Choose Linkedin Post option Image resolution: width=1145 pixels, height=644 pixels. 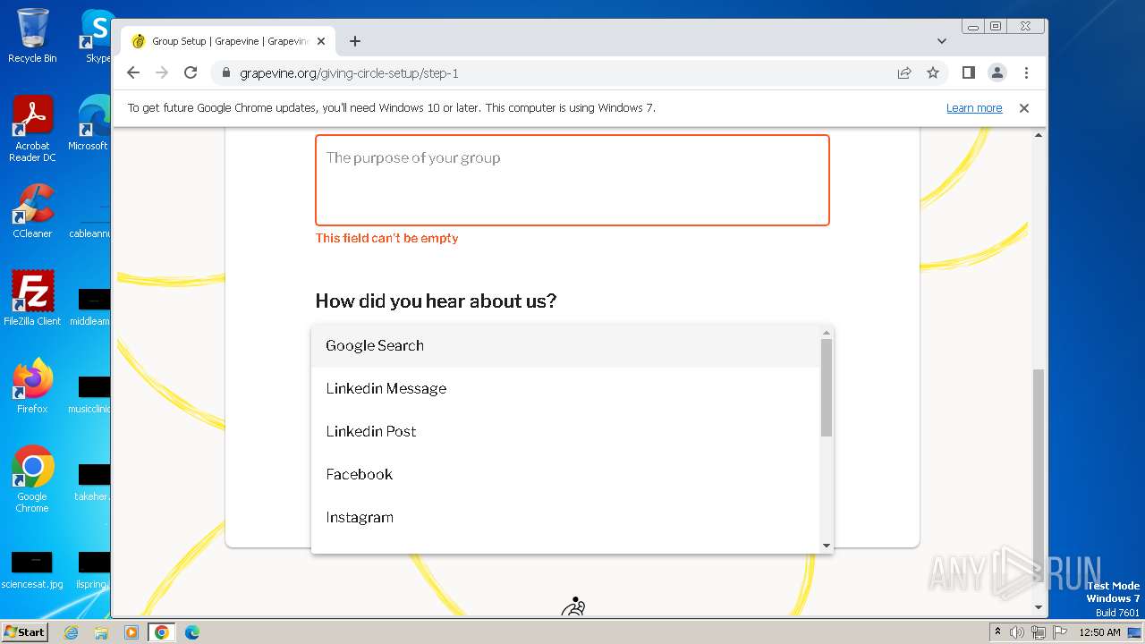pos(565,431)
